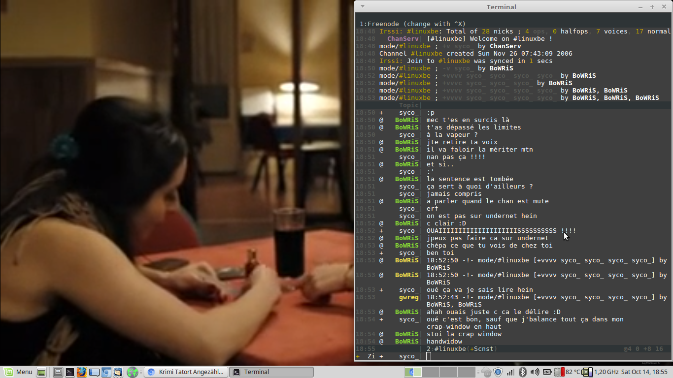The width and height of the screenshot is (673, 378).
Task: Click the Terminal window title text
Action: pyautogui.click(x=501, y=7)
